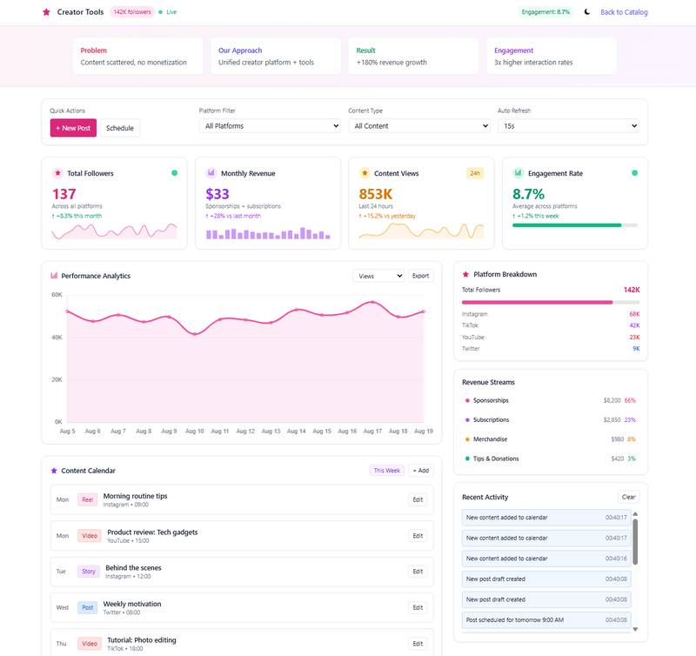Toggle the 24h badge on Content Views
Viewport: 696px width, 656px height.
(x=475, y=173)
